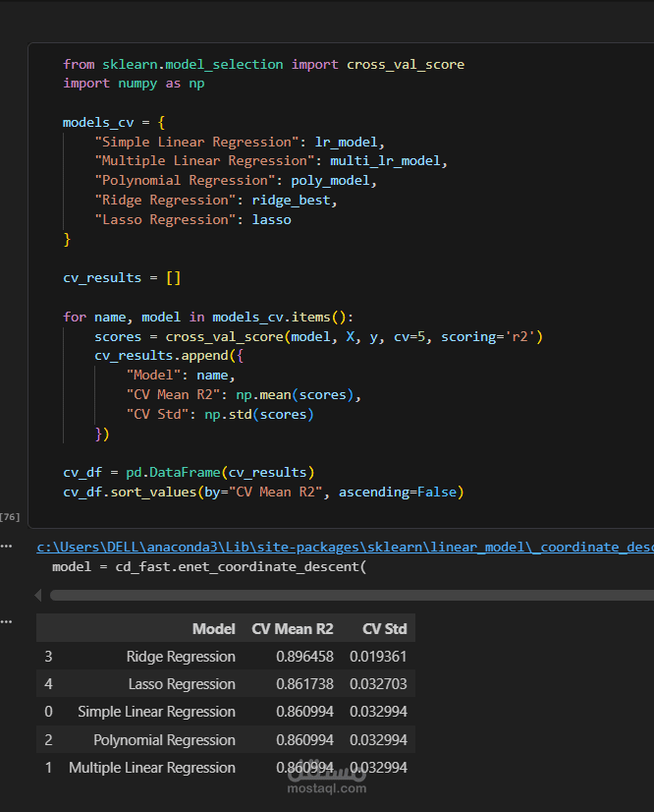Image resolution: width=654 pixels, height=812 pixels.
Task: Click the cd_fast.enet_coordinate_descent warning text
Action: click(x=209, y=567)
